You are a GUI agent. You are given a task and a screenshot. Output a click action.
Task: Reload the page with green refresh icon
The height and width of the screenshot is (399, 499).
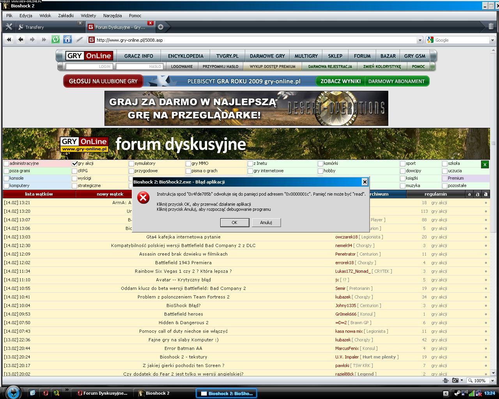(x=56, y=40)
